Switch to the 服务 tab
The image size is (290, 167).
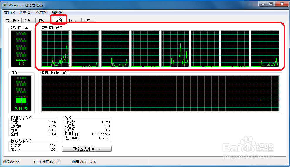(43, 20)
